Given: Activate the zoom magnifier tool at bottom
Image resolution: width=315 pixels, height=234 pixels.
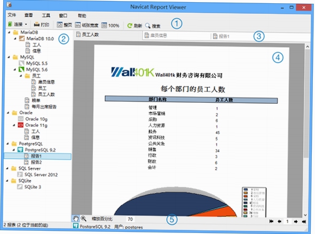Looking at the screenshot, I should click(x=83, y=219).
